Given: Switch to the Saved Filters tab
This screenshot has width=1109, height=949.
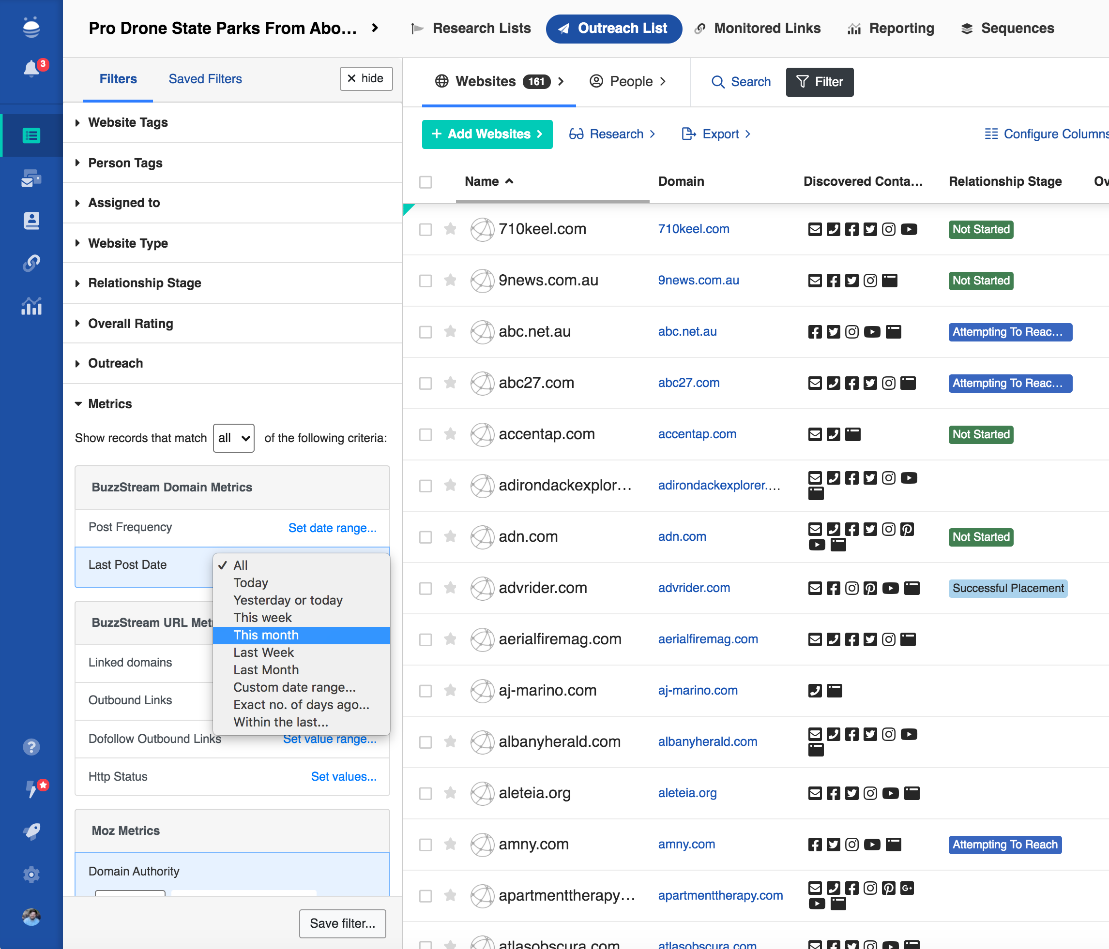Looking at the screenshot, I should [205, 79].
